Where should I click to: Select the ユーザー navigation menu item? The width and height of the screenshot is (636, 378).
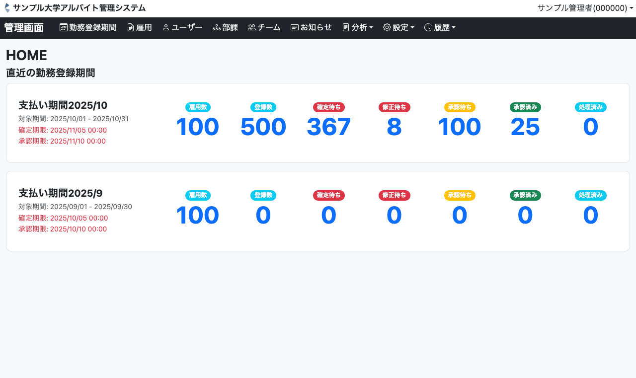coord(182,27)
